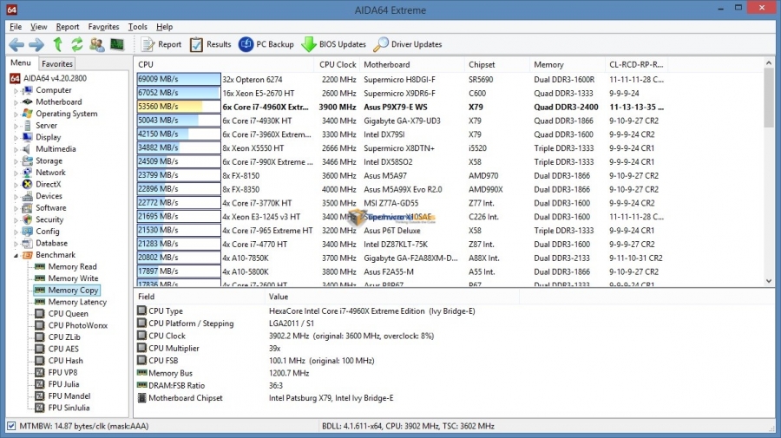Open FPU VP8 benchmark
781x438 pixels.
[x=62, y=372]
